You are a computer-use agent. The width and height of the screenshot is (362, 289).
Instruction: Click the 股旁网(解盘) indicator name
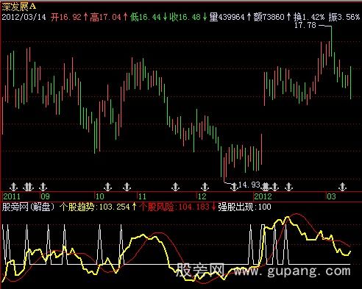[x=28, y=207]
